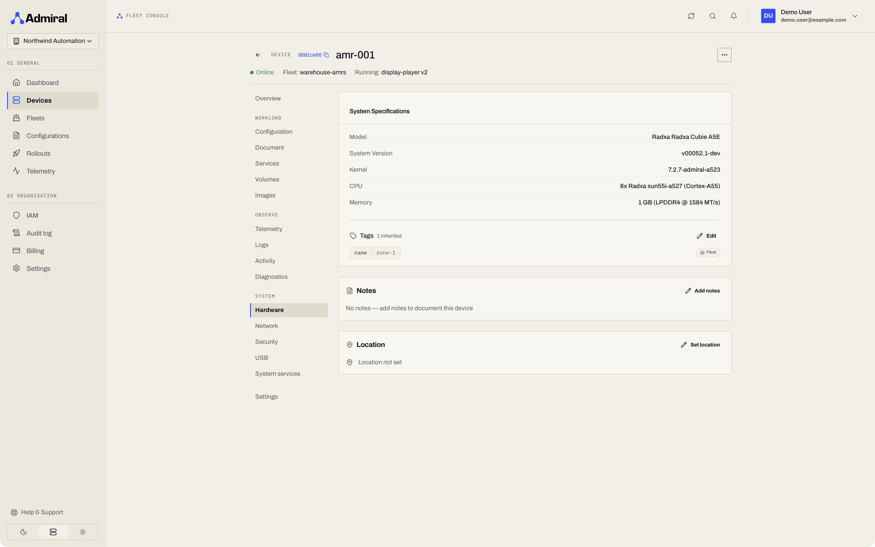Image resolution: width=875 pixels, height=547 pixels.
Task: Switch to dark theme moon icon
Action: click(x=23, y=532)
